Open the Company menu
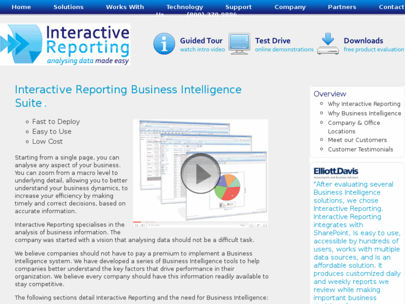 290,7
